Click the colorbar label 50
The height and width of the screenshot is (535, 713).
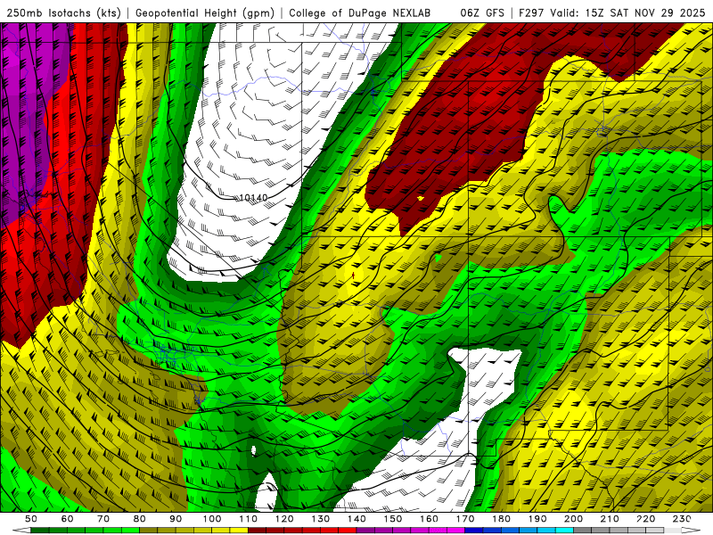[x=30, y=519]
